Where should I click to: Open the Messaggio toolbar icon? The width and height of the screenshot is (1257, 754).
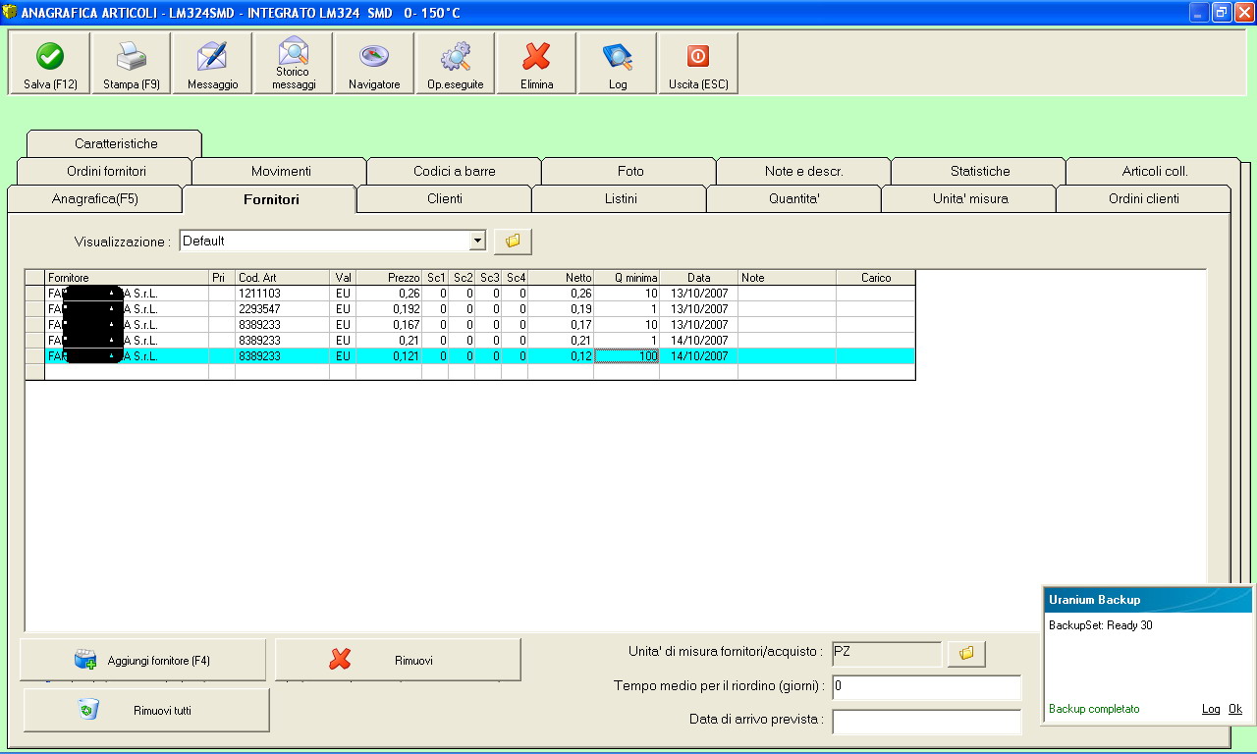(x=212, y=57)
